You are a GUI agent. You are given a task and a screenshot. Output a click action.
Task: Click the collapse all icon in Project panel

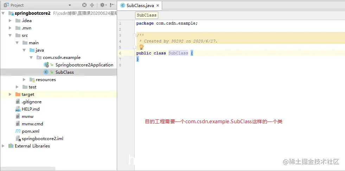pos(92,5)
